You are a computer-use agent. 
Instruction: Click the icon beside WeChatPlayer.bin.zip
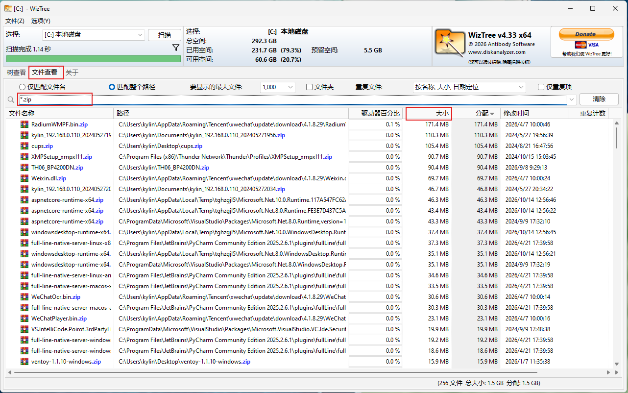pos(24,319)
